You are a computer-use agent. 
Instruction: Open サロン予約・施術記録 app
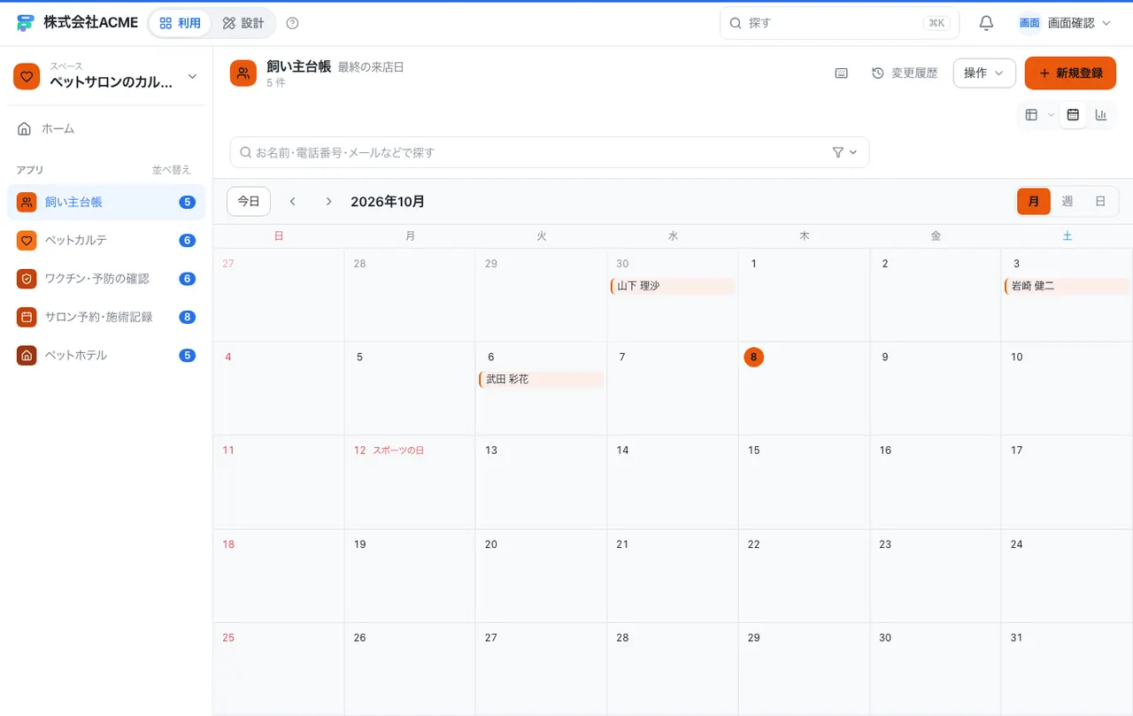click(x=106, y=317)
